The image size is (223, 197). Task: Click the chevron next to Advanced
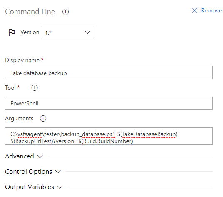40,156
